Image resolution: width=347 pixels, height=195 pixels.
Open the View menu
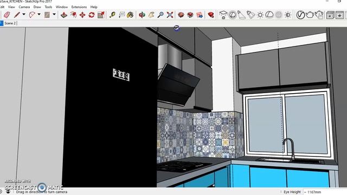11,7
